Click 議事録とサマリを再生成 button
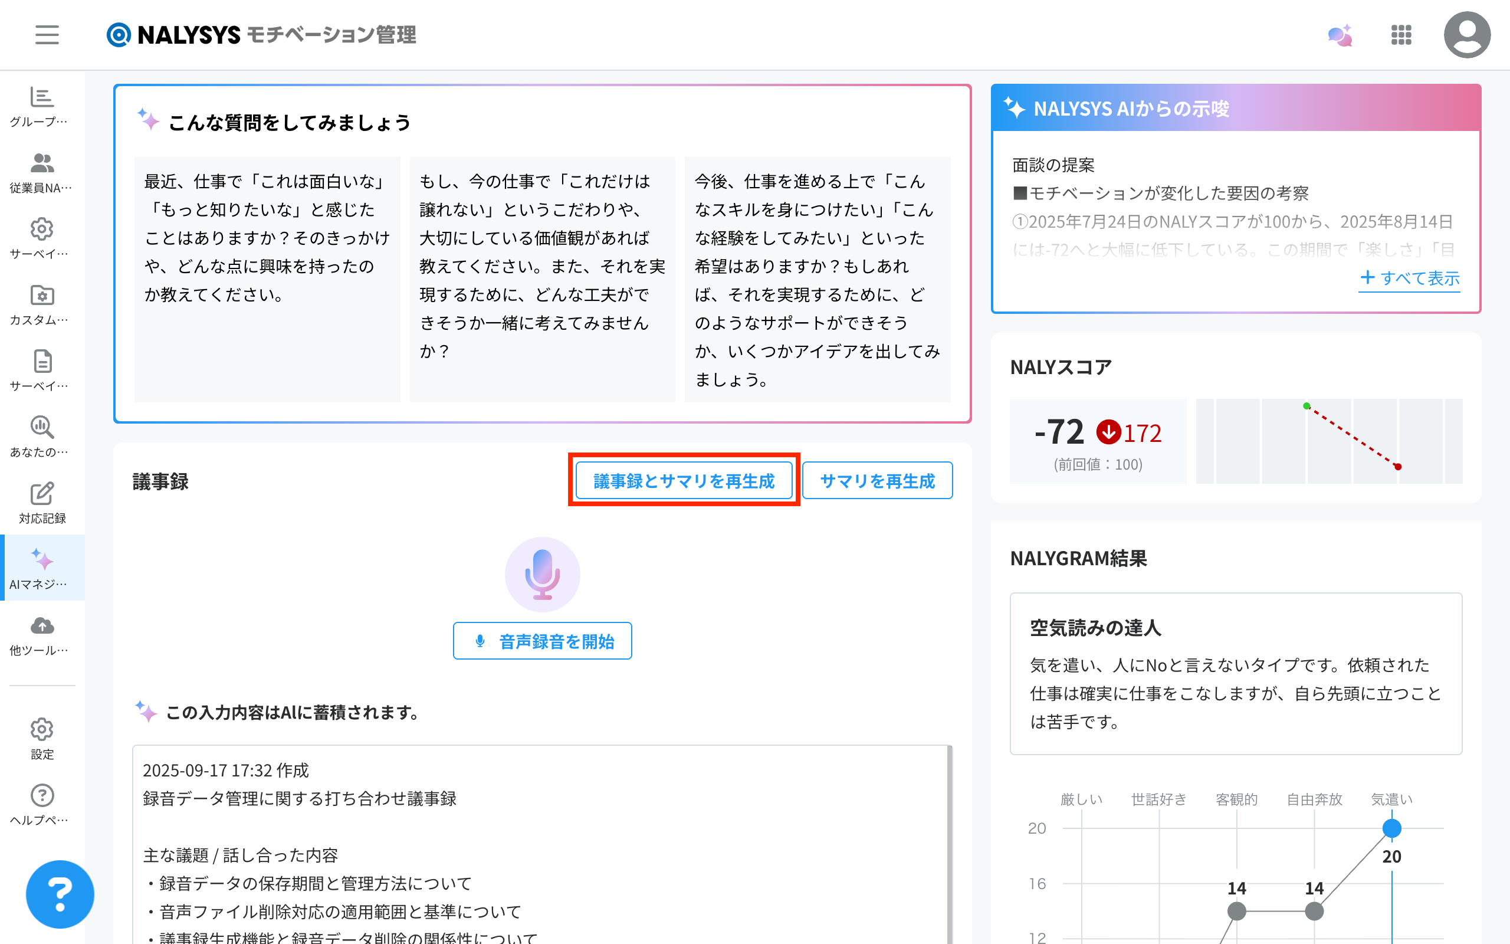The width and height of the screenshot is (1510, 944). pos(684,481)
